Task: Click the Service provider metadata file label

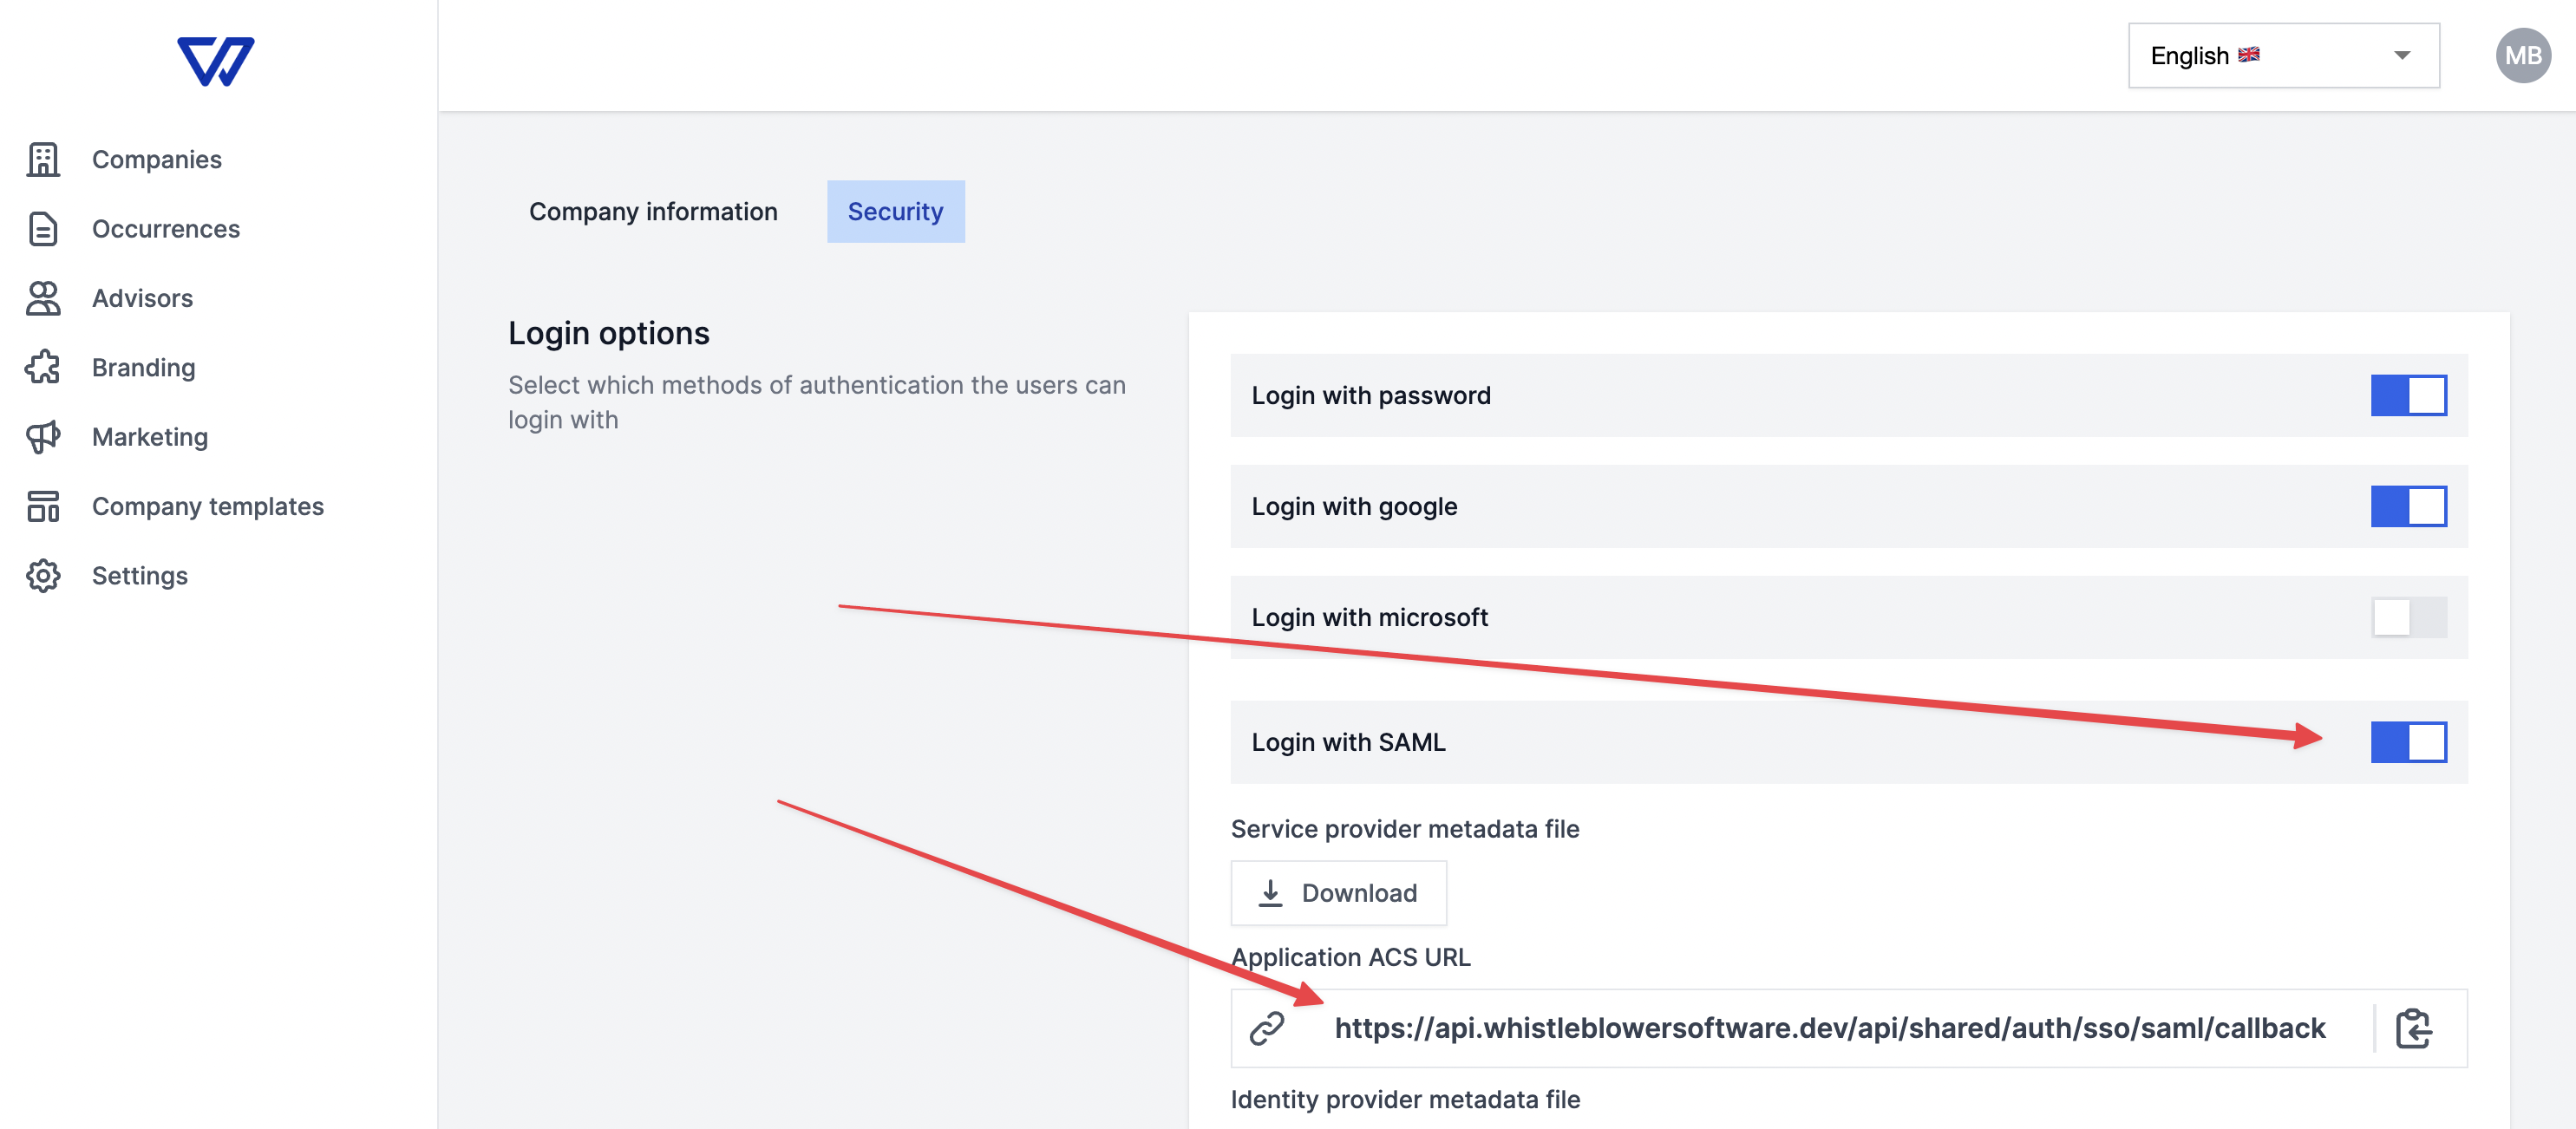Action: (1405, 829)
